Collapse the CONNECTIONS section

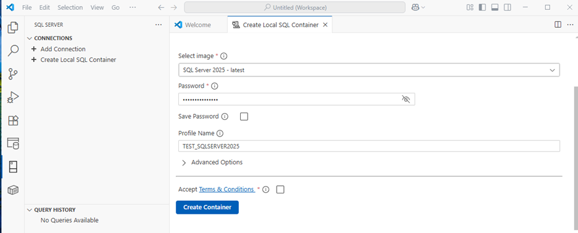(50, 38)
